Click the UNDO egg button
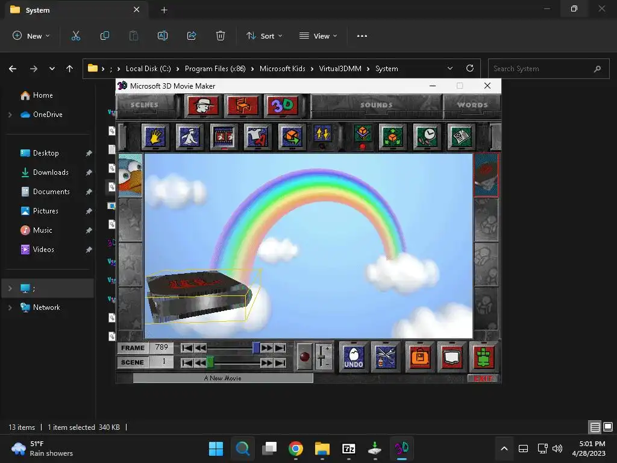Image resolution: width=617 pixels, height=463 pixels. click(353, 357)
